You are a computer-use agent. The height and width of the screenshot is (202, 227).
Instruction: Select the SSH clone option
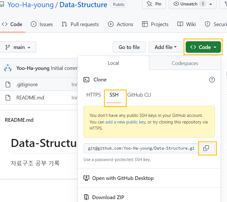coord(114,95)
